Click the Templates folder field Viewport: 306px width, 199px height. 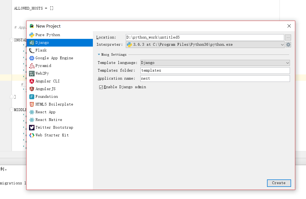(215, 70)
